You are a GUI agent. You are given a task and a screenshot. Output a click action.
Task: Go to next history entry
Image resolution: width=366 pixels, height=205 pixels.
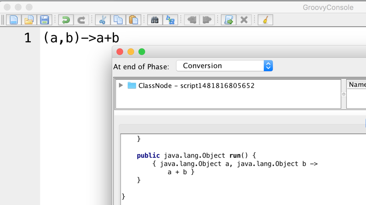[x=207, y=20]
